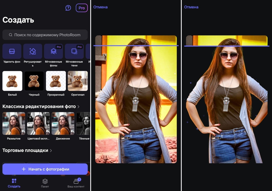Tap the Pro upgrade badge
The height and width of the screenshot is (191, 272).
[82, 8]
